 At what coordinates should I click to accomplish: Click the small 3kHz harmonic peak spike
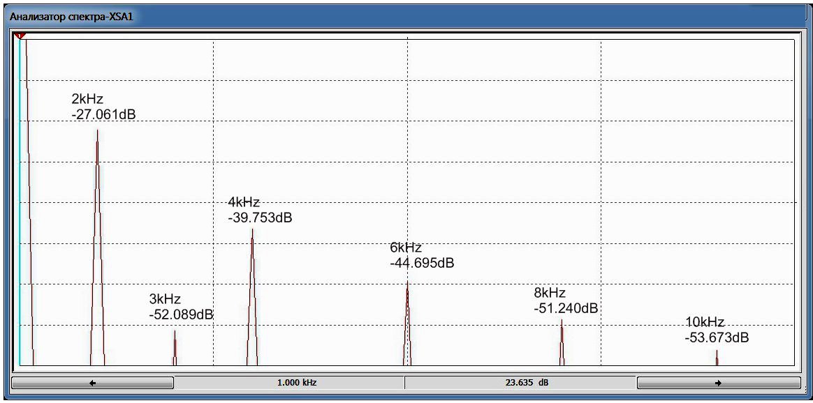click(x=175, y=348)
